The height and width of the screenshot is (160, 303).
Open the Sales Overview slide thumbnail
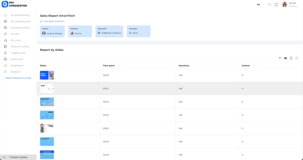tap(47, 102)
